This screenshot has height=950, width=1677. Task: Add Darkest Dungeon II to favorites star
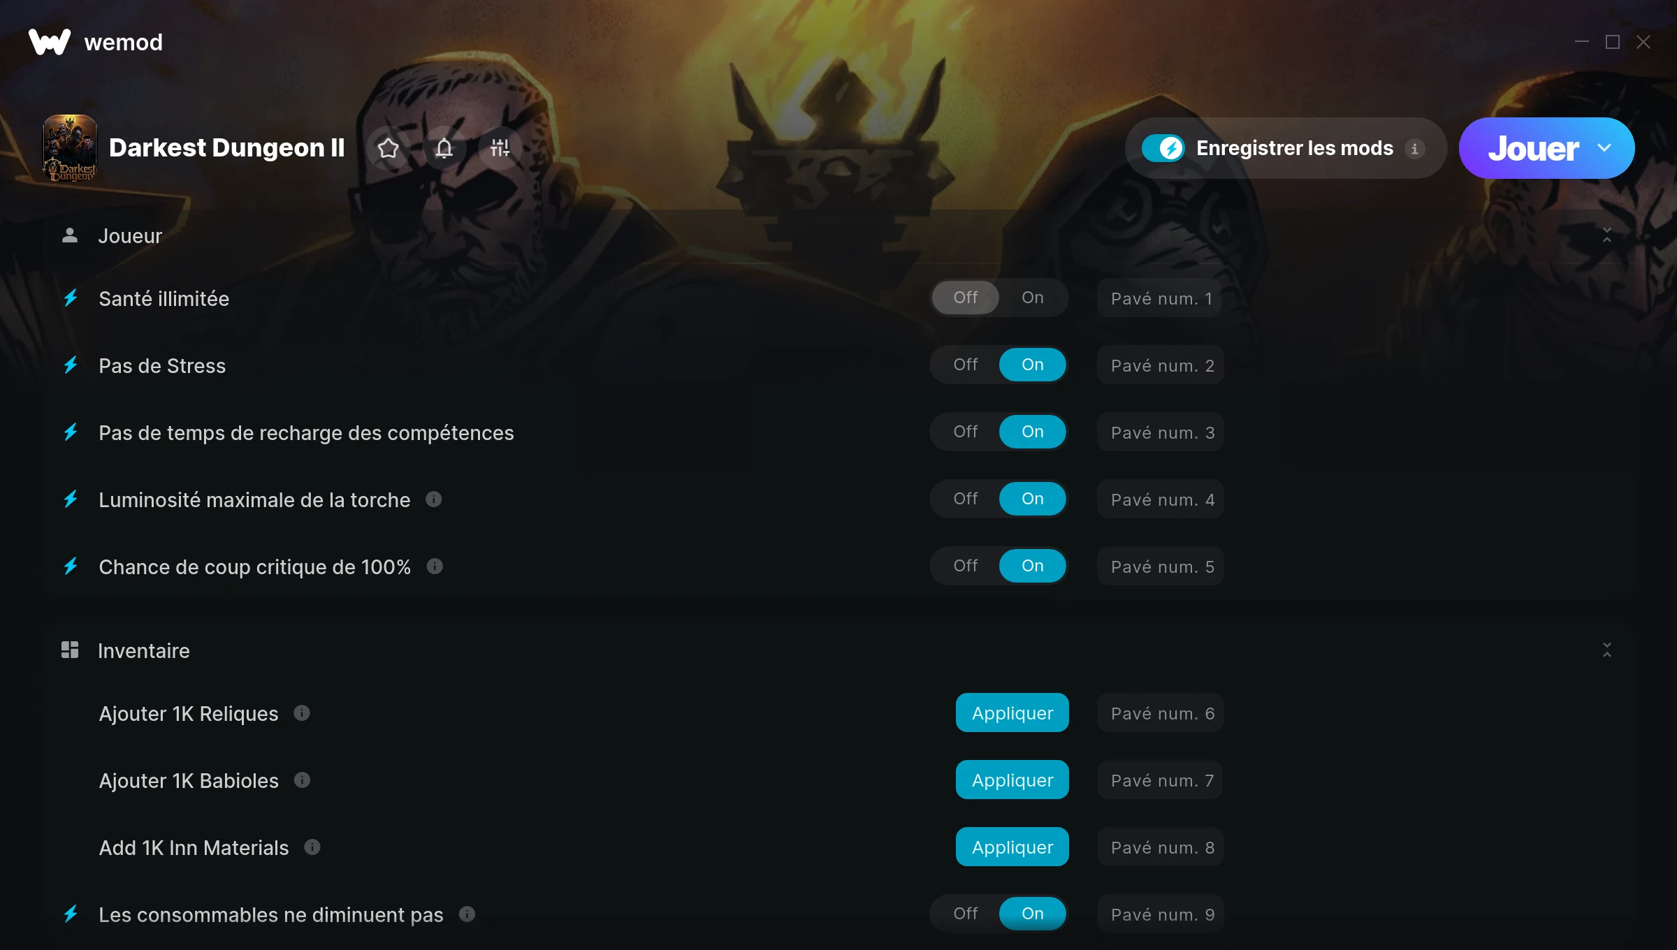click(x=389, y=148)
